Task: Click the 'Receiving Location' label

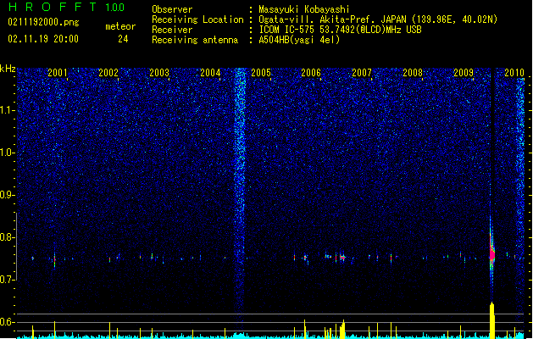Action: (197, 19)
